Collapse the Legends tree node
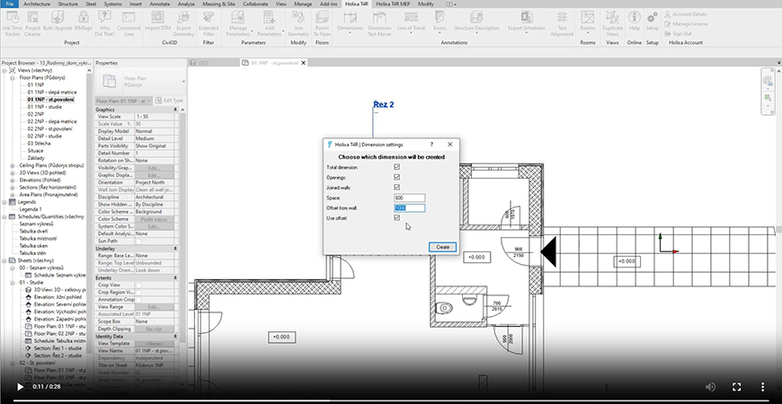 [x=4, y=202]
